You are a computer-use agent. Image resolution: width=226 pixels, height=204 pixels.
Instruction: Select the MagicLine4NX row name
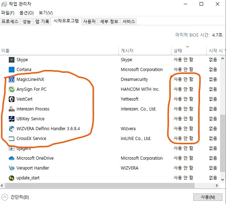point(30,79)
